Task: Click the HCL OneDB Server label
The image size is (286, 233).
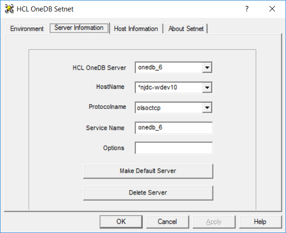Action: tap(100, 68)
